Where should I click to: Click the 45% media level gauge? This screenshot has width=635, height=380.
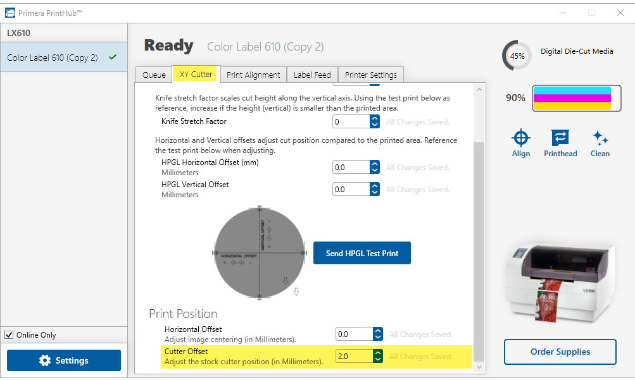pyautogui.click(x=517, y=56)
